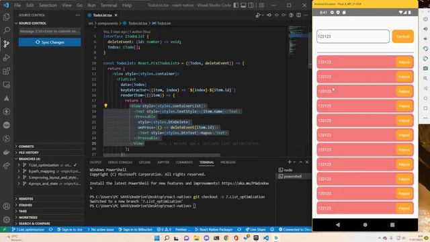
Task: Take emulator screenshot with camera icon
Action: tap(425, 69)
